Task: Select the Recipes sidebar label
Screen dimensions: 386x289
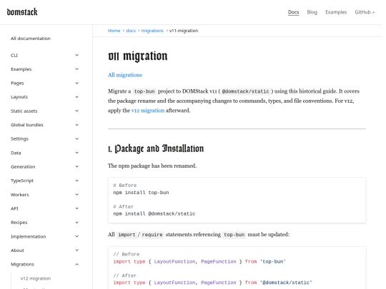Action: pyautogui.click(x=19, y=223)
